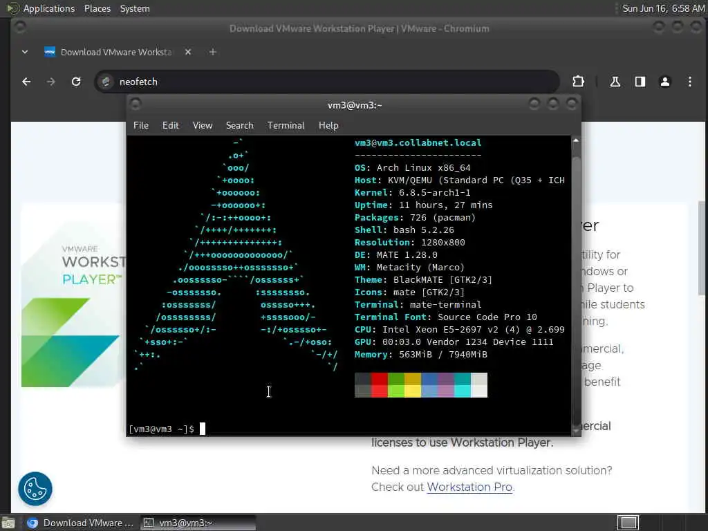Minimize the Chromium window
This screenshot has width=708, height=531.
658,28
